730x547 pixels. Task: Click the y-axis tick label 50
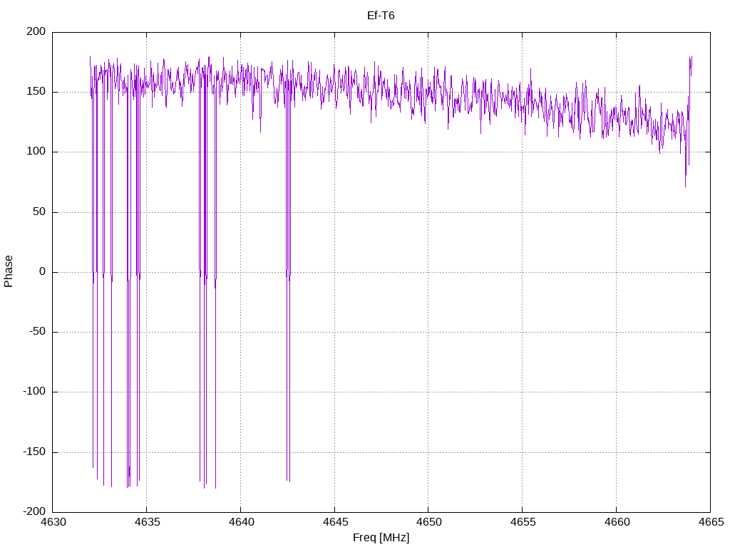39,212
